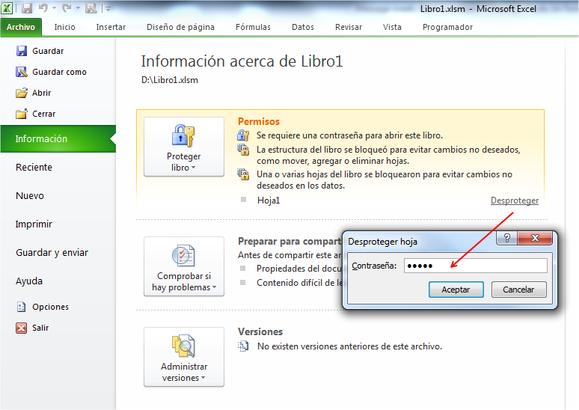The image size is (579, 410).
Task: Expand the Administrar versiones dropdown arrow
Action: coord(203,378)
